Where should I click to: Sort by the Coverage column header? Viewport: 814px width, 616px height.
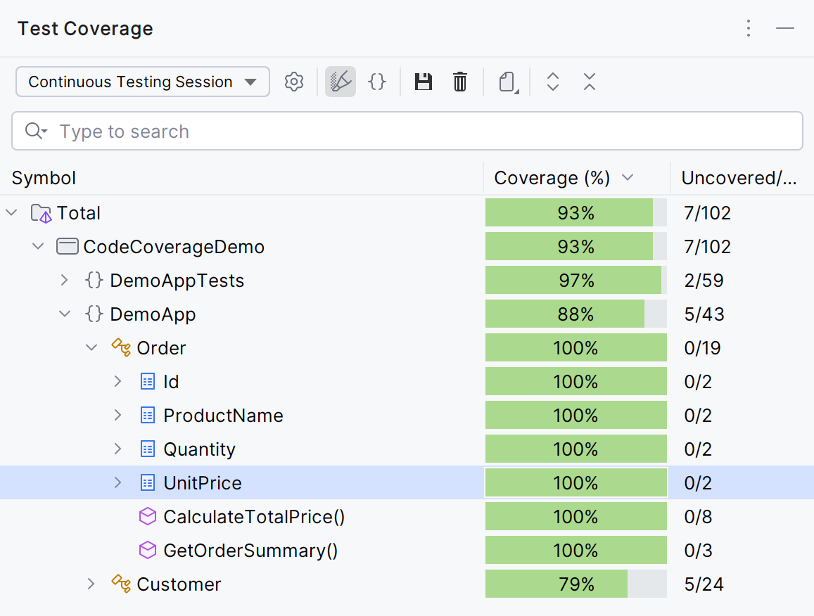point(552,178)
